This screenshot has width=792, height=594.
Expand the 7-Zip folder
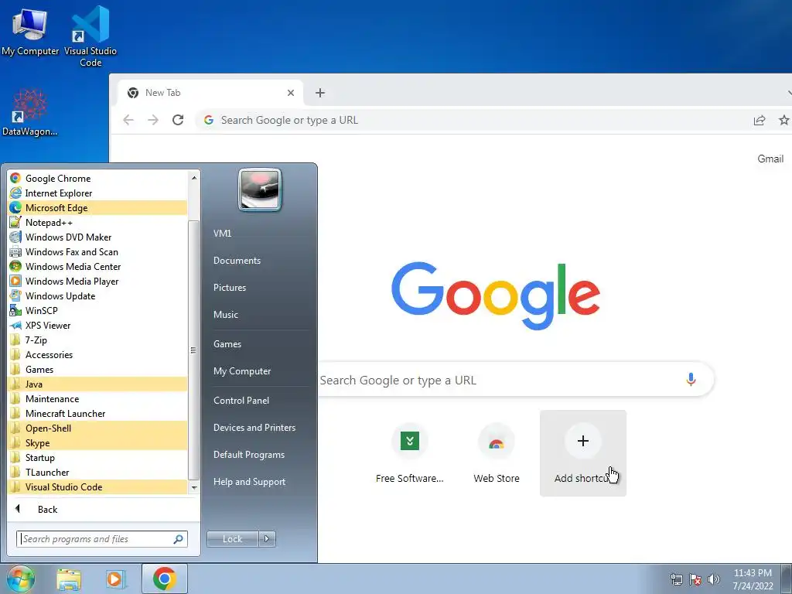tap(97, 340)
